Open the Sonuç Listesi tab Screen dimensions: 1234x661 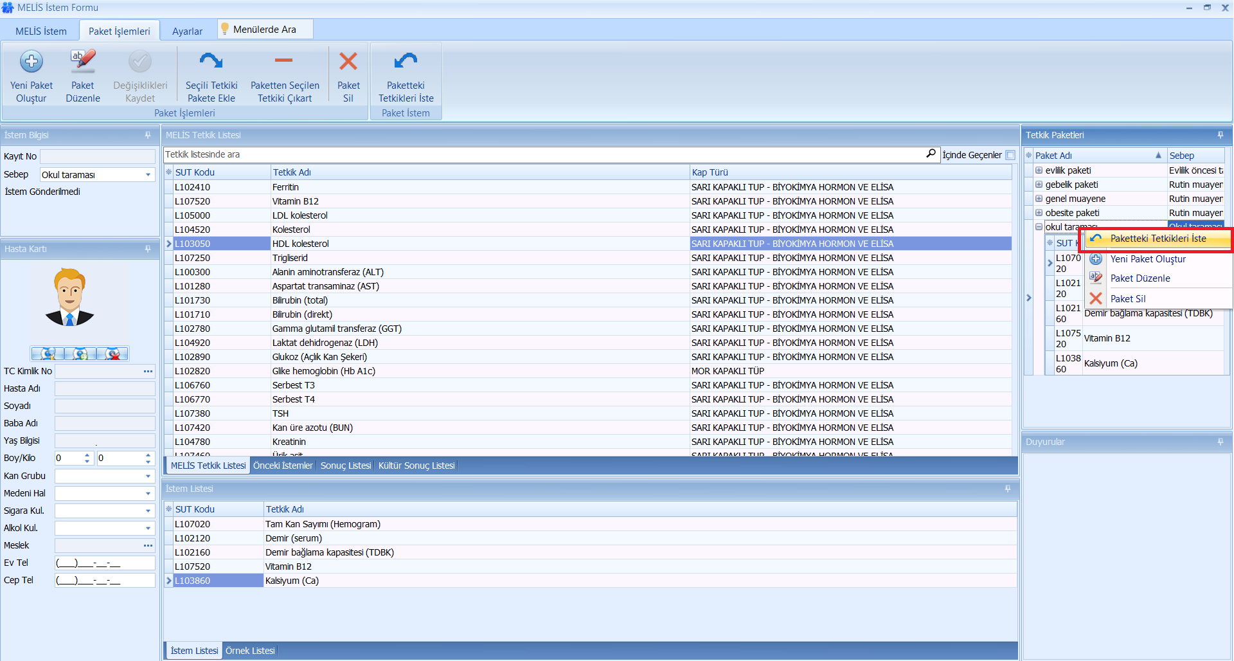tap(346, 466)
